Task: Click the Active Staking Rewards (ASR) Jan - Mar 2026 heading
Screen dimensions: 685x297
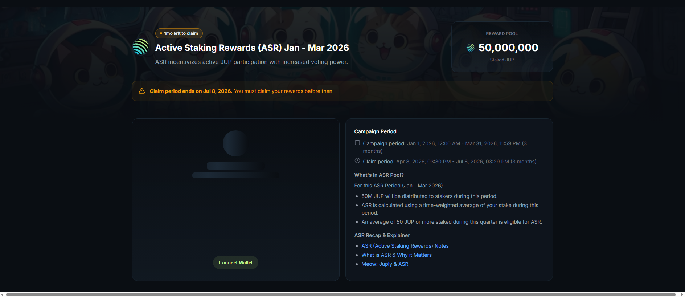Action: coord(252,48)
